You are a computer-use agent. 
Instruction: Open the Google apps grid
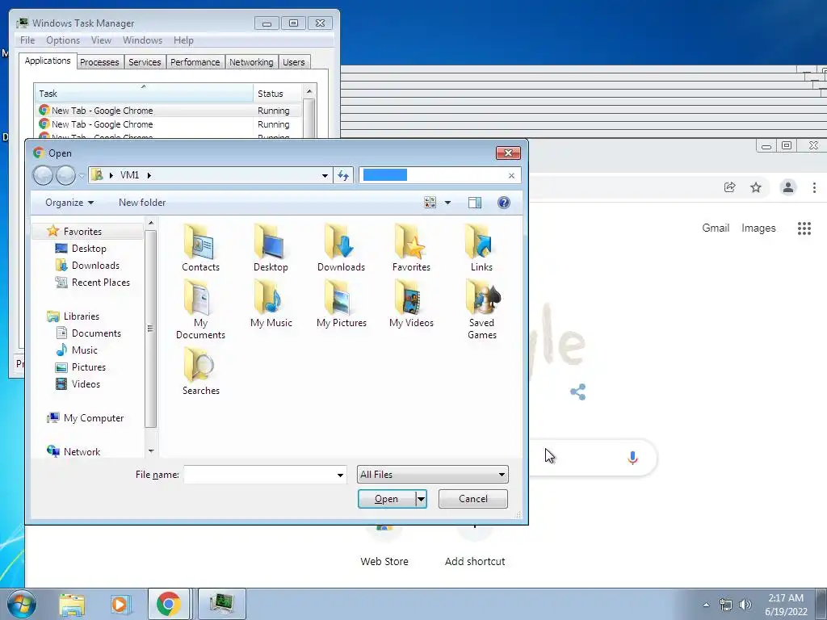point(804,228)
